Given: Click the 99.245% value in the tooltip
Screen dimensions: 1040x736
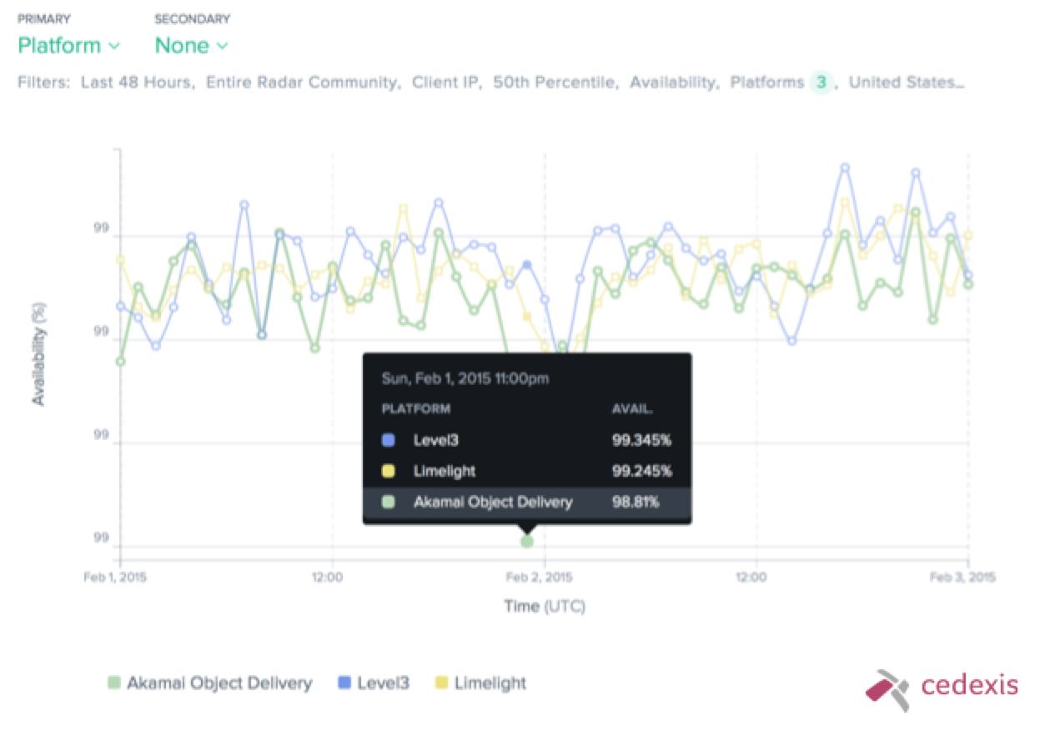Looking at the screenshot, I should (641, 471).
